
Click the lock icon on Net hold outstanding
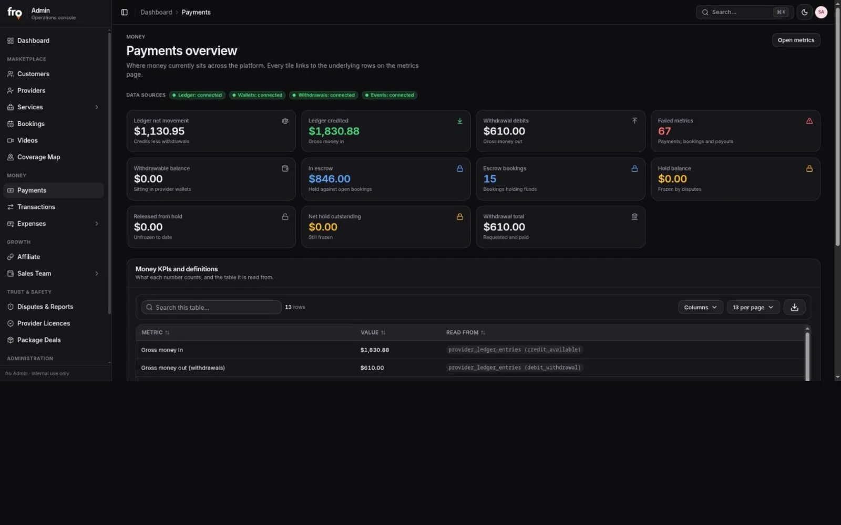click(460, 217)
